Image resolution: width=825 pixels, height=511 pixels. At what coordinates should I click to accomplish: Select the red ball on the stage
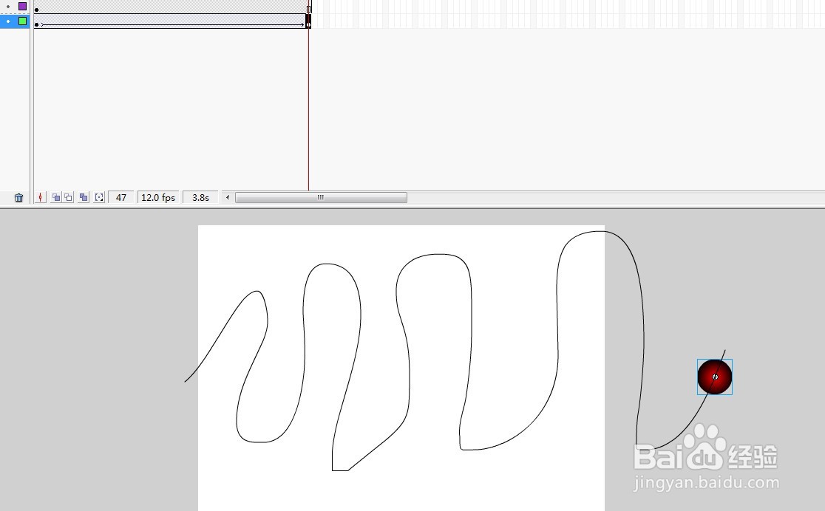(x=715, y=377)
